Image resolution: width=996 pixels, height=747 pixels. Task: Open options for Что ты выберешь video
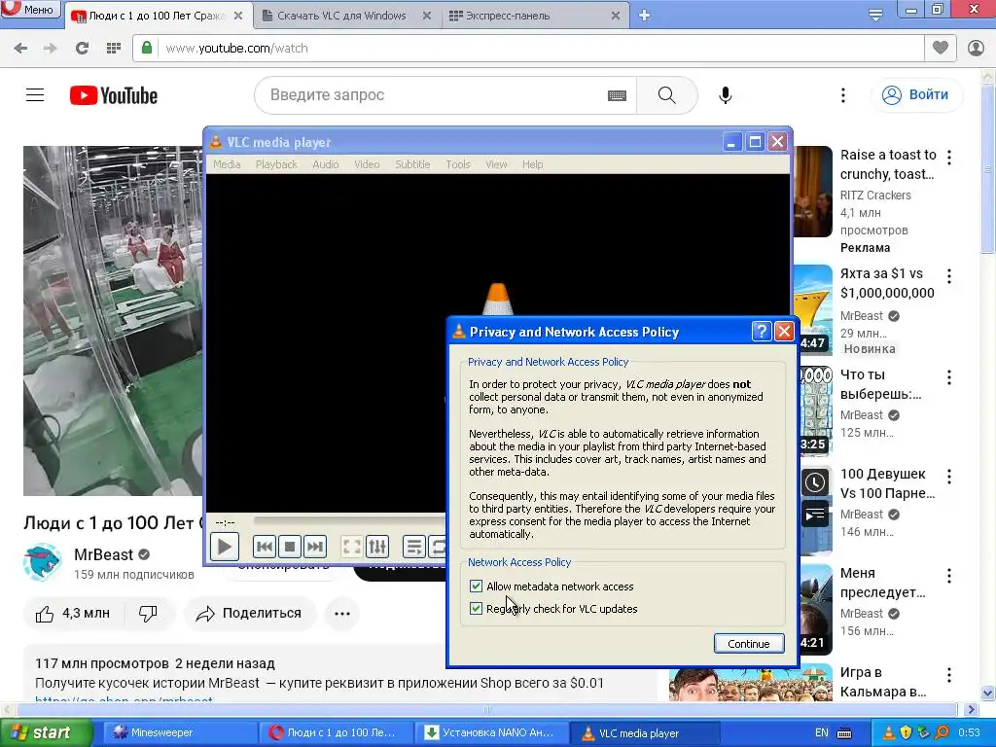point(949,377)
